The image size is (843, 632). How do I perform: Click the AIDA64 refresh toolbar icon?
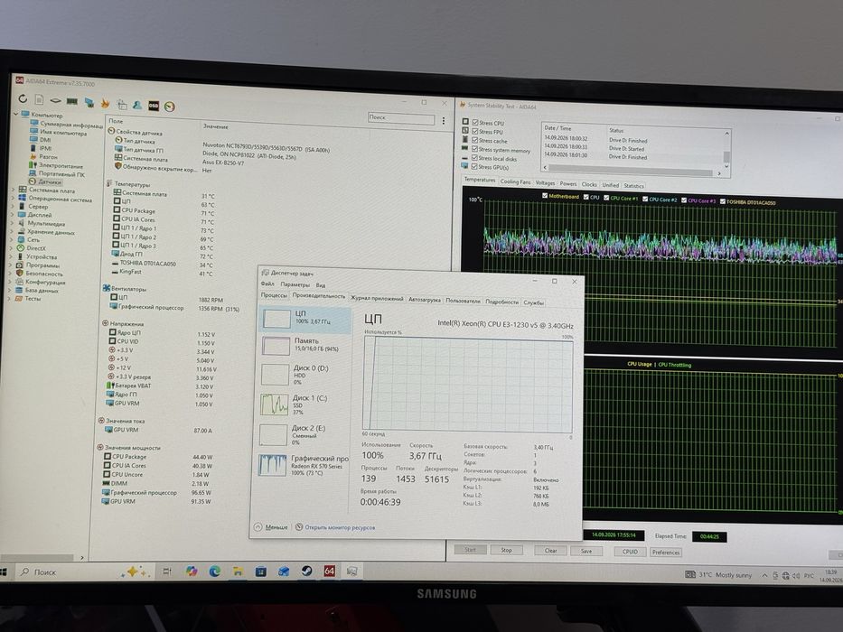(23, 99)
